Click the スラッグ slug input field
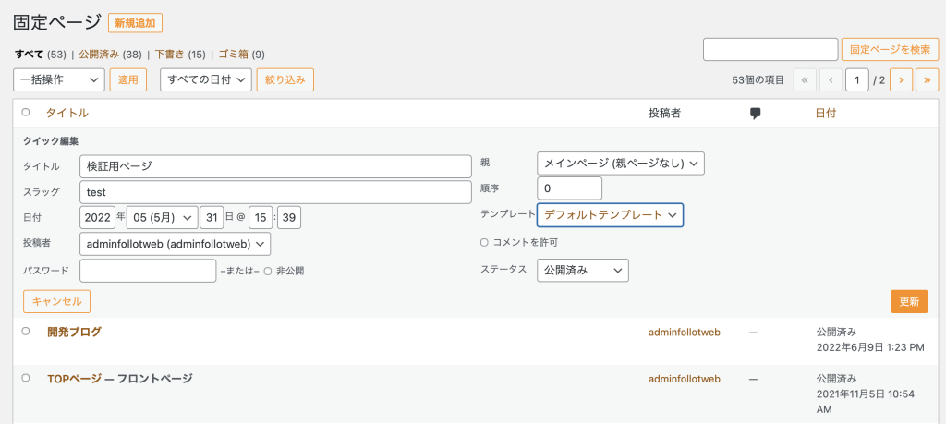The width and height of the screenshot is (946, 424). 275,192
